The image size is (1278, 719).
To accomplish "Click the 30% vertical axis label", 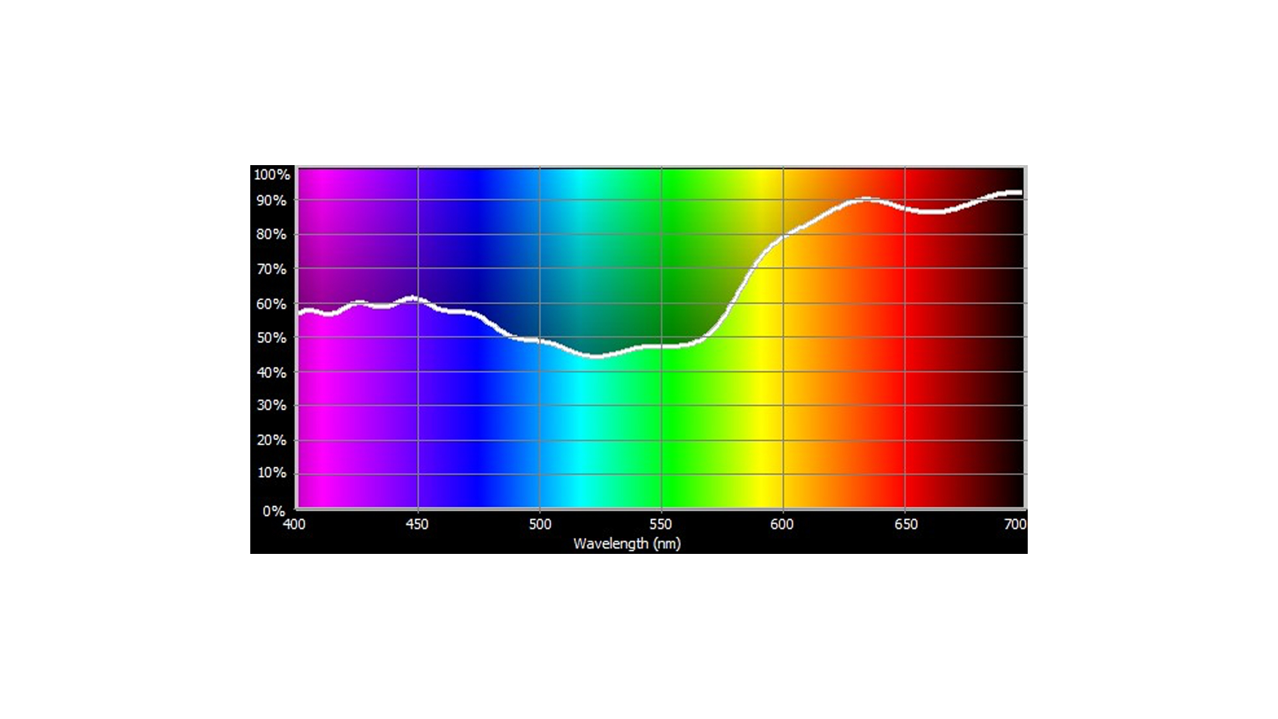I will 272,405.
